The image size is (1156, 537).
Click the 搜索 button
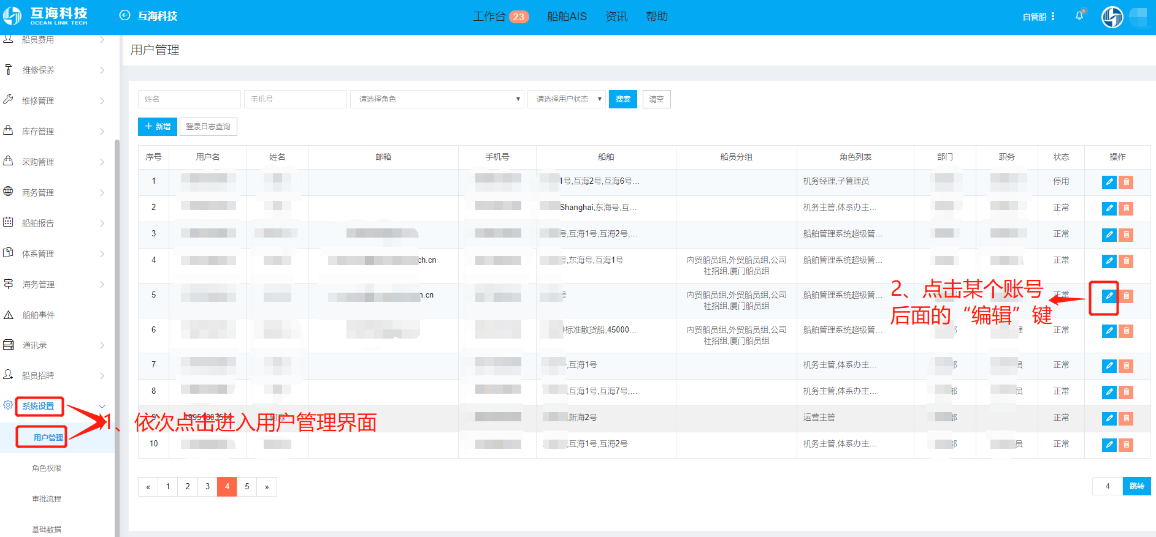[623, 99]
